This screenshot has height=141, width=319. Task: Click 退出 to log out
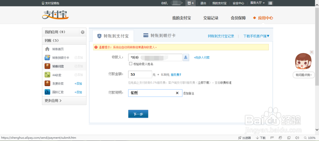pos(203,3)
